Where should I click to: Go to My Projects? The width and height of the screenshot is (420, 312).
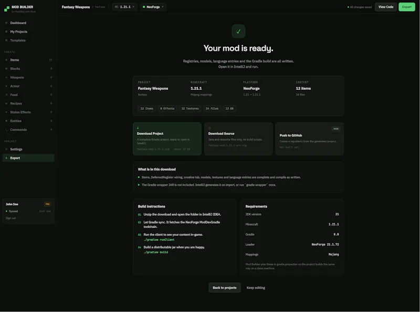pos(28,32)
